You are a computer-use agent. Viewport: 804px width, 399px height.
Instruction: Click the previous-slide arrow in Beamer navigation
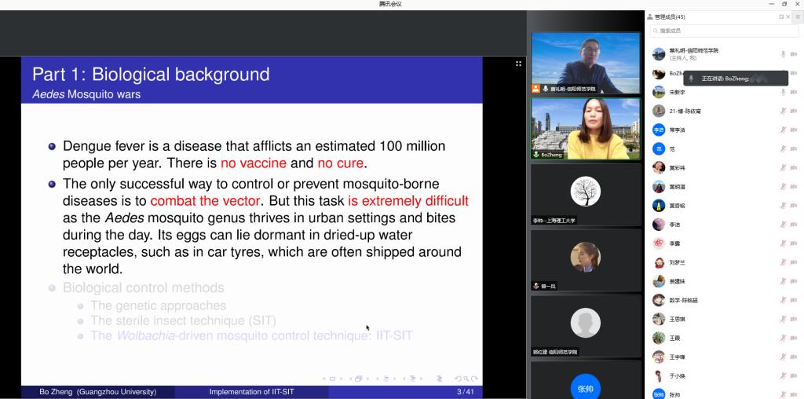(x=324, y=379)
